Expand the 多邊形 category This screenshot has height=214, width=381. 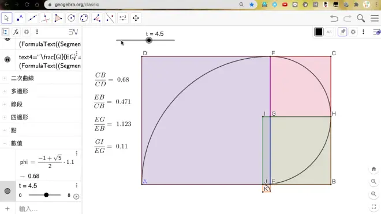(5, 91)
